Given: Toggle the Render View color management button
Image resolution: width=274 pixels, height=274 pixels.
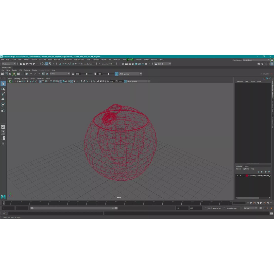Looking at the screenshot, I should [116, 74].
